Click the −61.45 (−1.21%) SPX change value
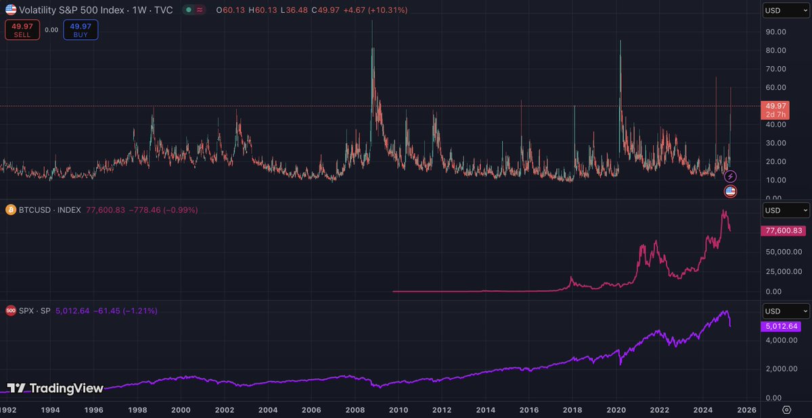Image resolution: width=812 pixels, height=418 pixels. coord(125,311)
